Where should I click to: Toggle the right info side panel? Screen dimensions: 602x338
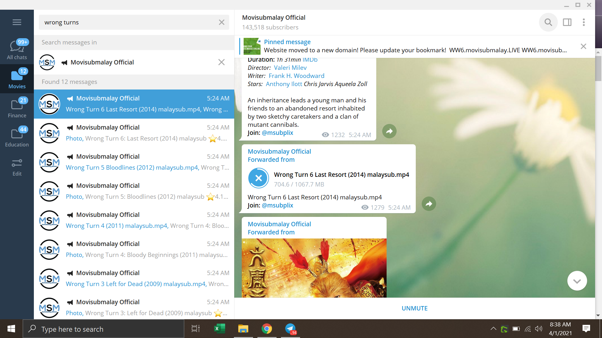[x=567, y=22]
